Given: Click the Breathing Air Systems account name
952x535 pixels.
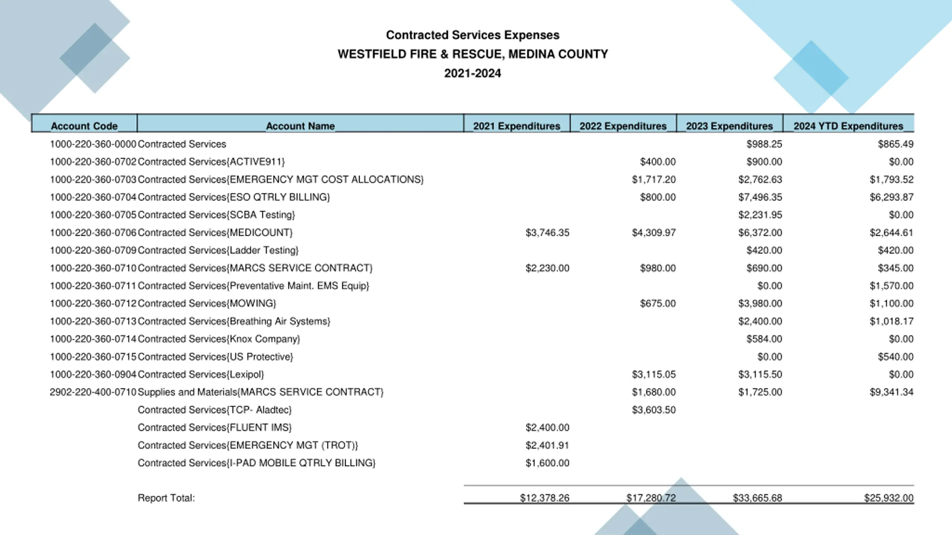Looking at the screenshot, I should [x=234, y=321].
